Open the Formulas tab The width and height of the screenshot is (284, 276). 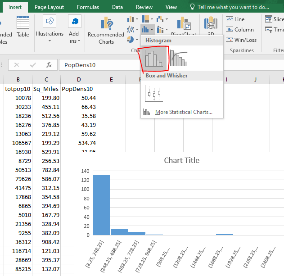(x=88, y=7)
